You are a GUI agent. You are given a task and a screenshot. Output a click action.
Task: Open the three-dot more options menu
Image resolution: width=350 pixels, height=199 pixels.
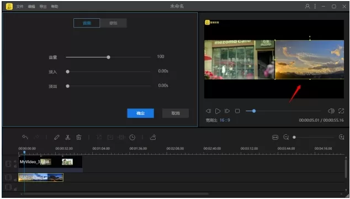click(315, 6)
